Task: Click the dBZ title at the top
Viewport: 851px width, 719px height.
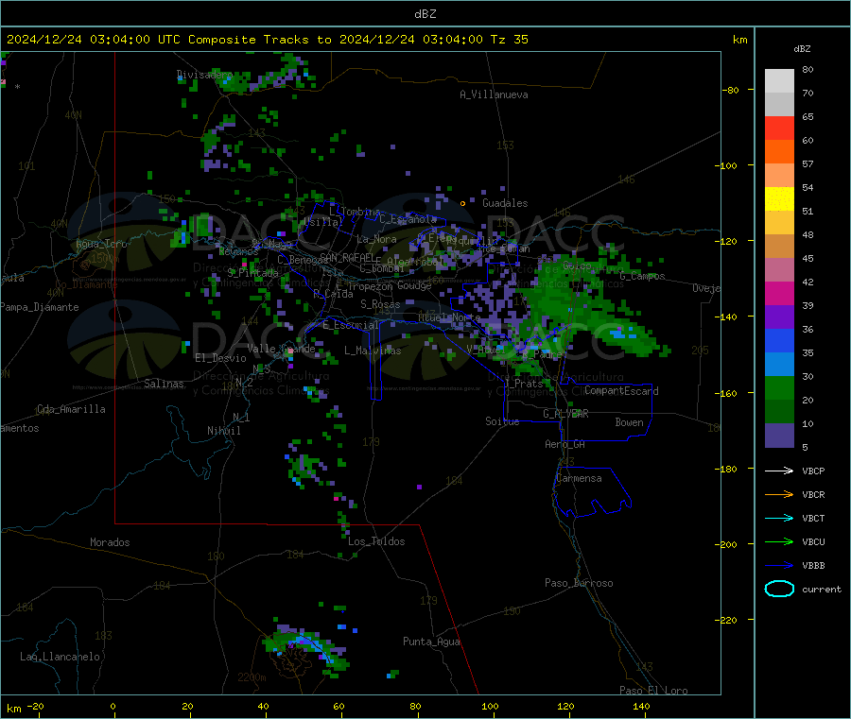Action: click(425, 14)
